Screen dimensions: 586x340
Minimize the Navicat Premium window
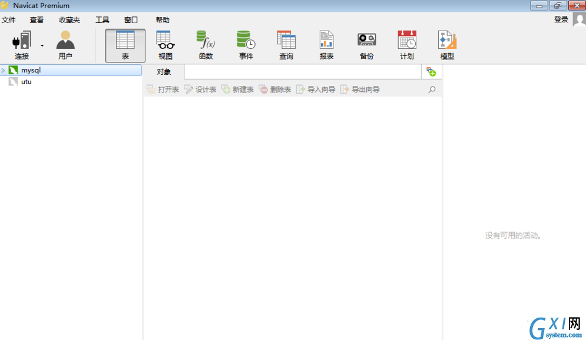[539, 6]
